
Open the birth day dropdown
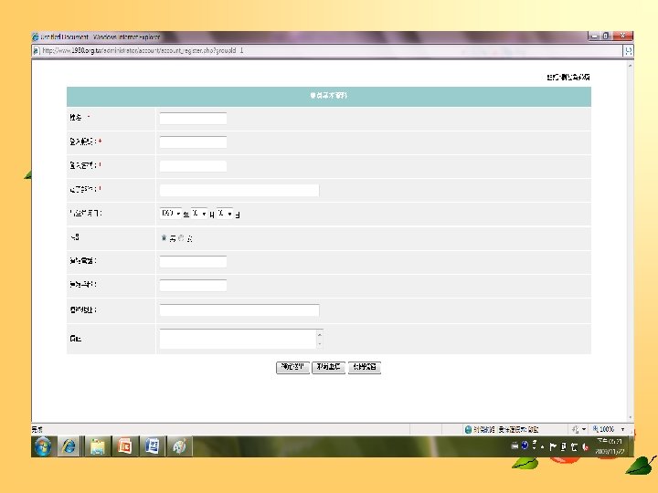click(x=225, y=214)
